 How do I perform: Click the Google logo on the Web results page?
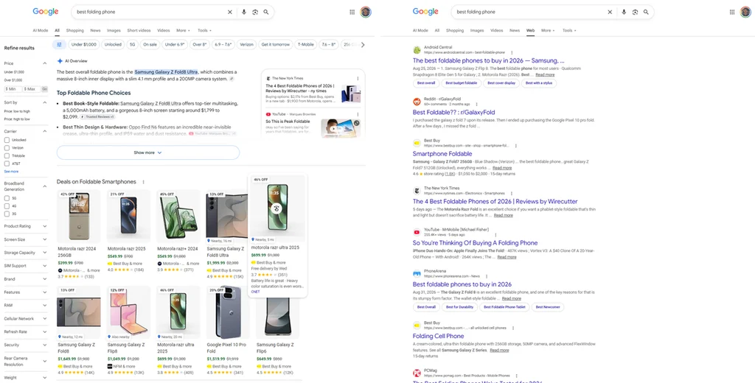(425, 12)
